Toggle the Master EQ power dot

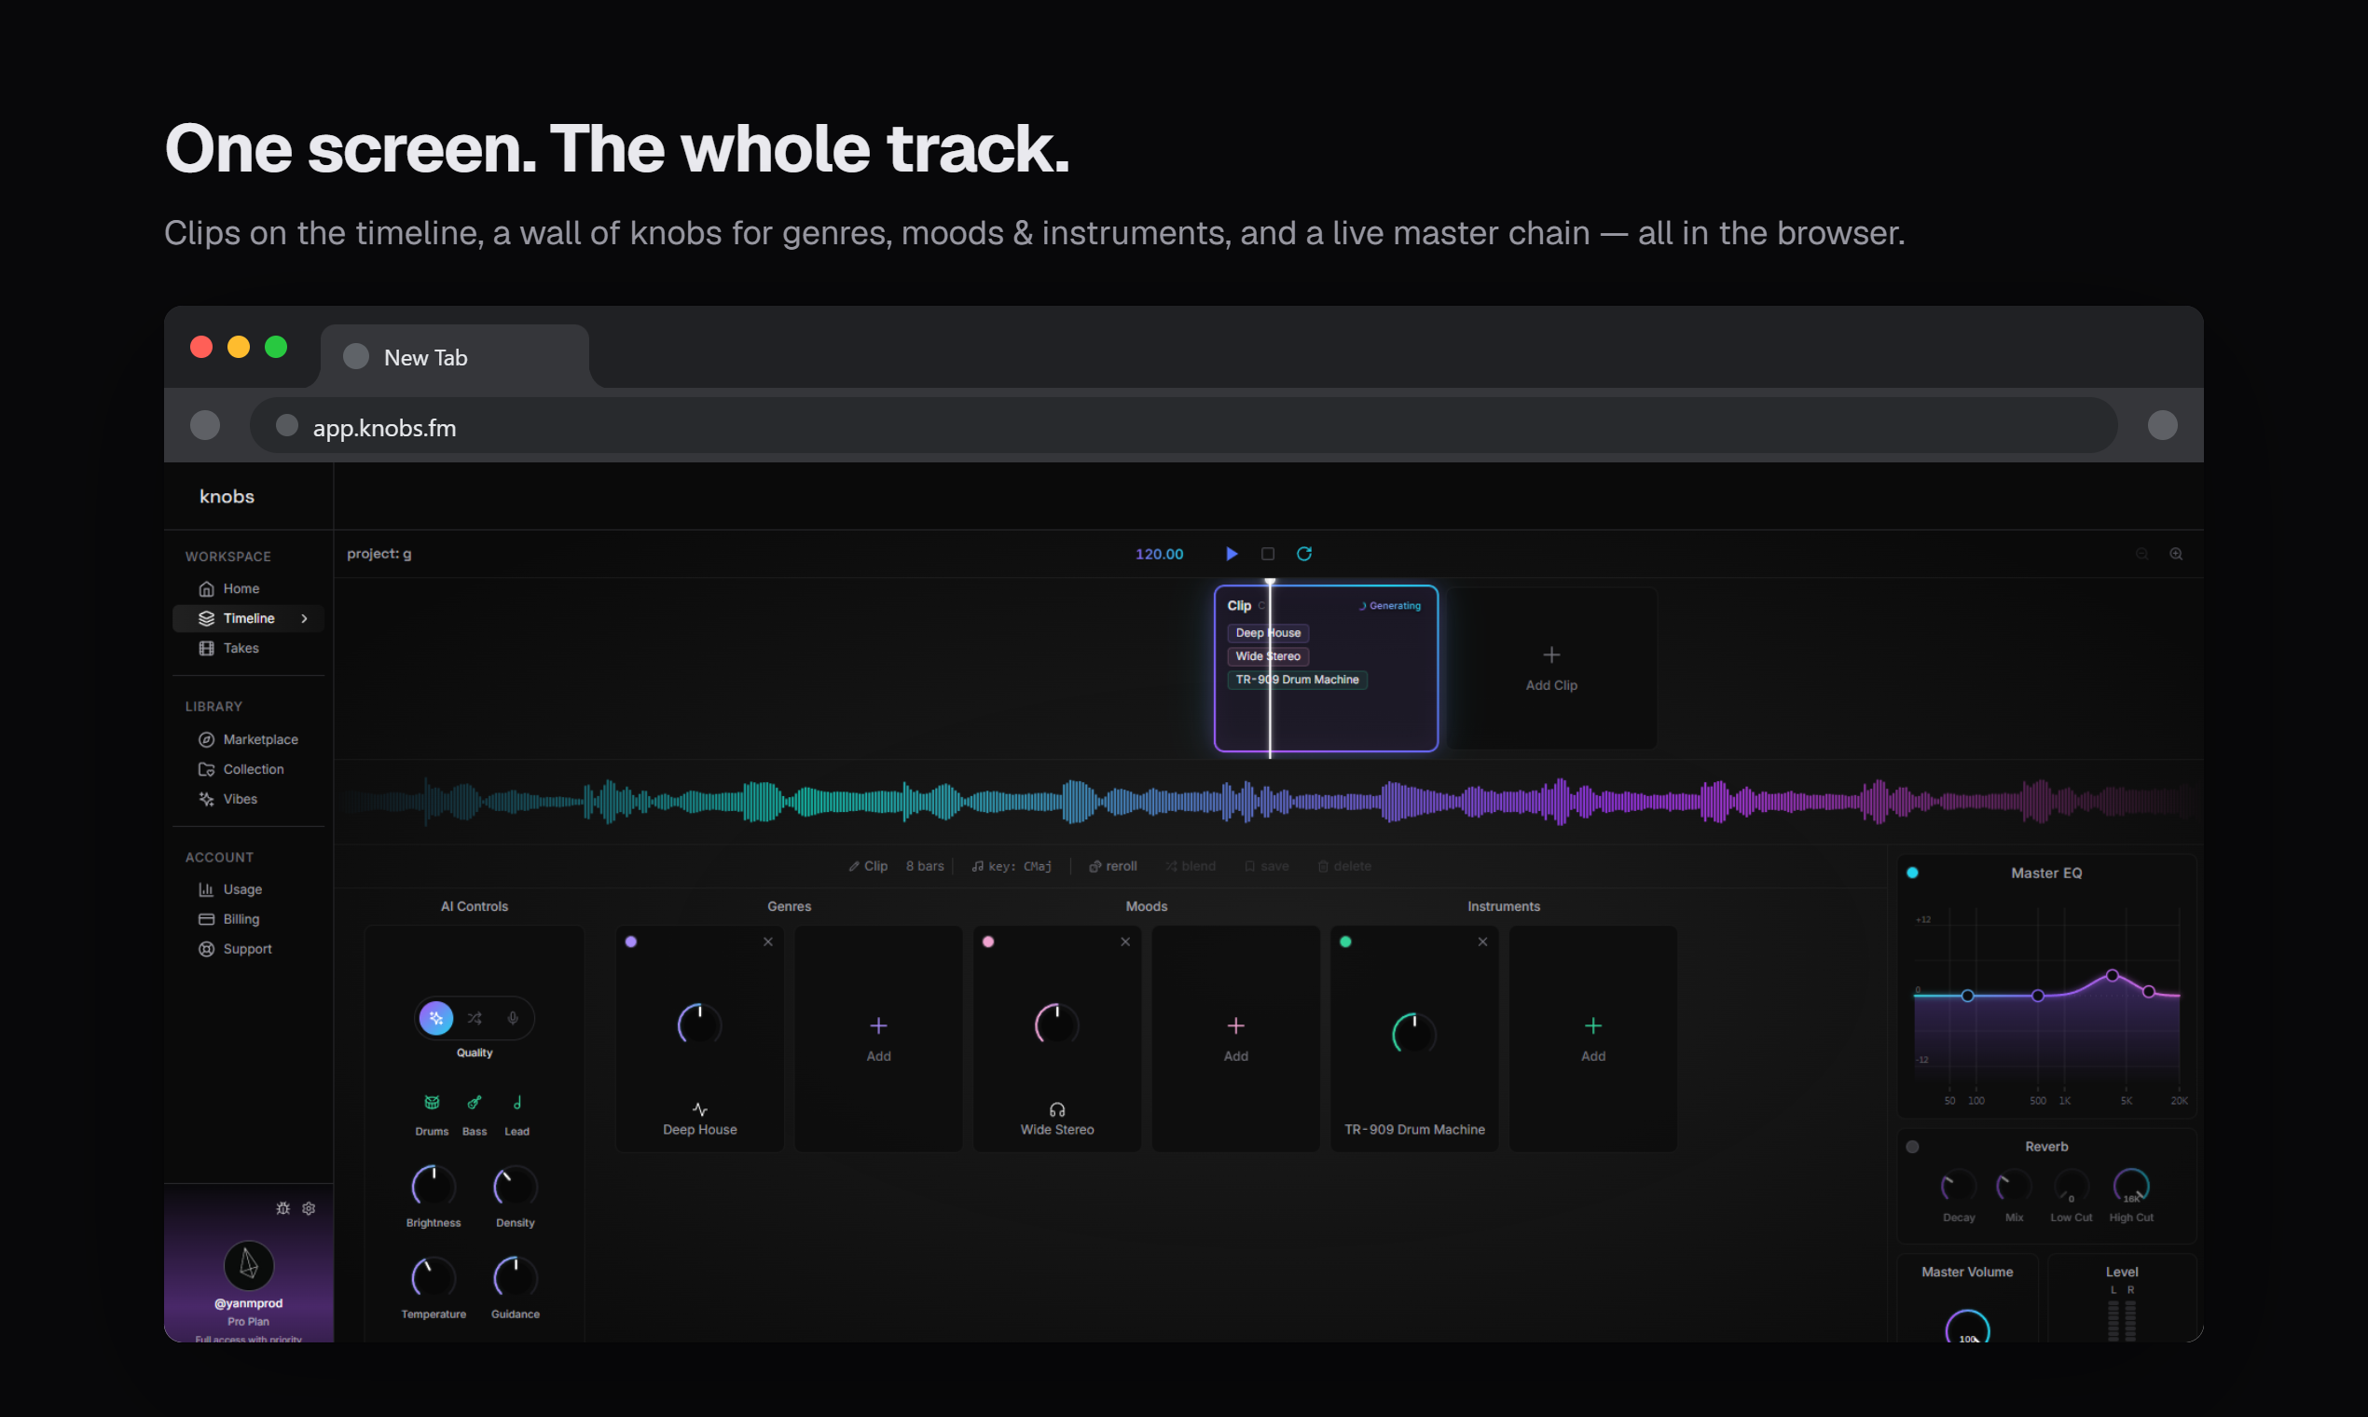click(x=1912, y=873)
